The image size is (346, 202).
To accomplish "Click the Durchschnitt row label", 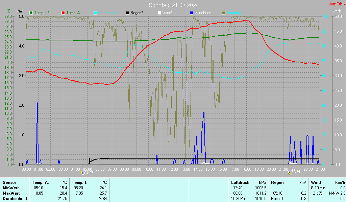I will (14, 199).
